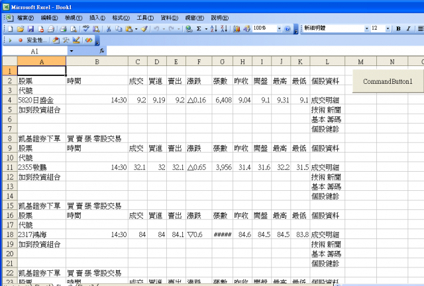
Task: Open the 說明(H) menu
Action: [x=219, y=18]
